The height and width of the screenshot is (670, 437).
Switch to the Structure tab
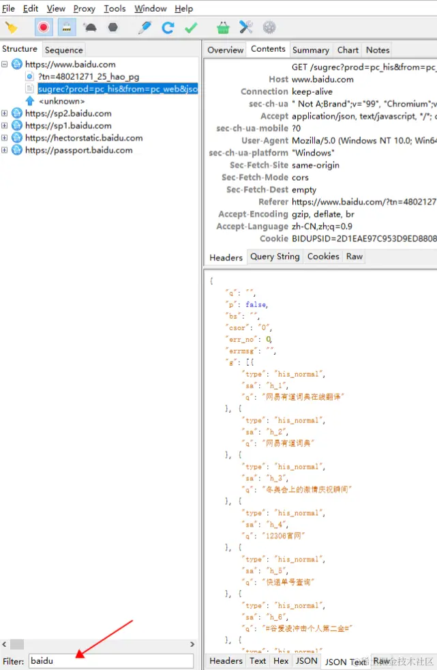[20, 49]
